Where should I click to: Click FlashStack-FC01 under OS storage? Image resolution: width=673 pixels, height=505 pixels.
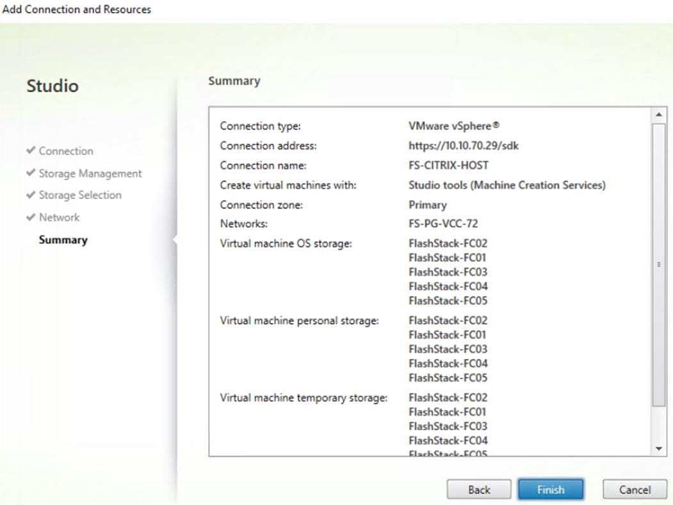coord(447,258)
